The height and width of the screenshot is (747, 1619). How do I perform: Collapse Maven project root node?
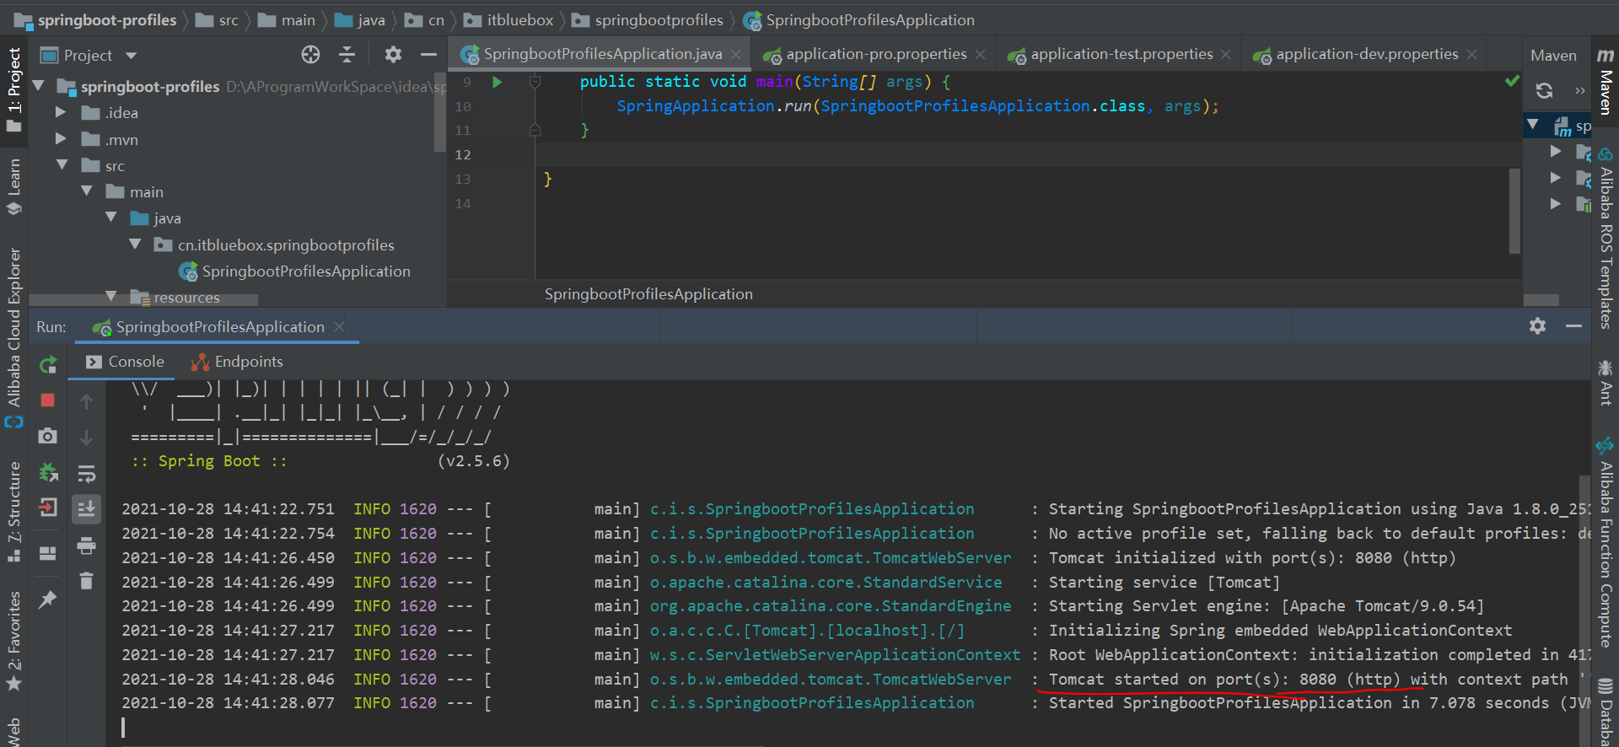[1532, 126]
